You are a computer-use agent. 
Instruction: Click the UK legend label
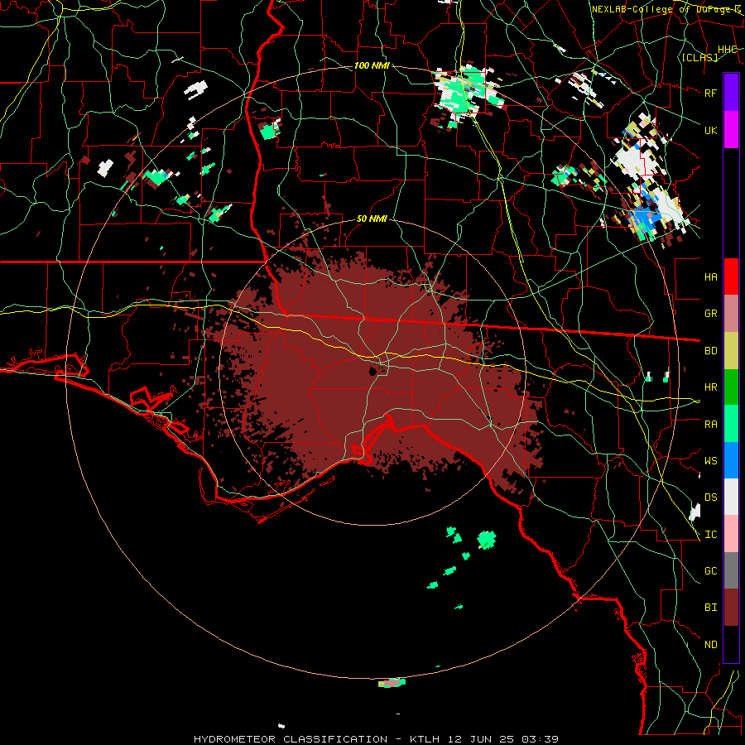coord(711,130)
